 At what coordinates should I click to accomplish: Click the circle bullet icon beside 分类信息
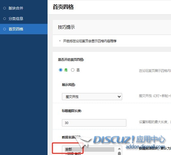pyautogui.click(x=5, y=19)
